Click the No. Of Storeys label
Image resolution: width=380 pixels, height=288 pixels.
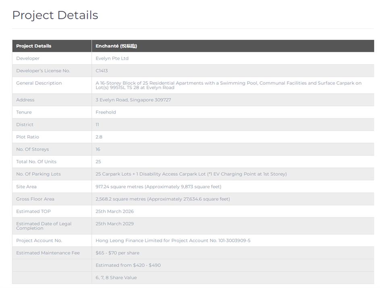32,149
